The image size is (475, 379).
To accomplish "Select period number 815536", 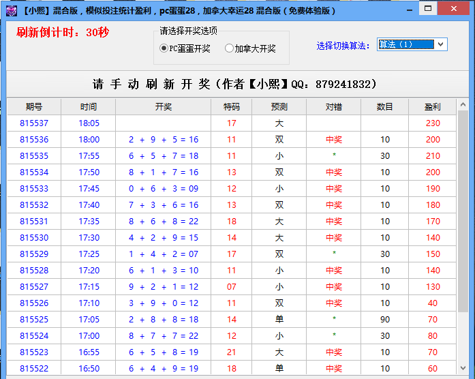I will click(34, 140).
